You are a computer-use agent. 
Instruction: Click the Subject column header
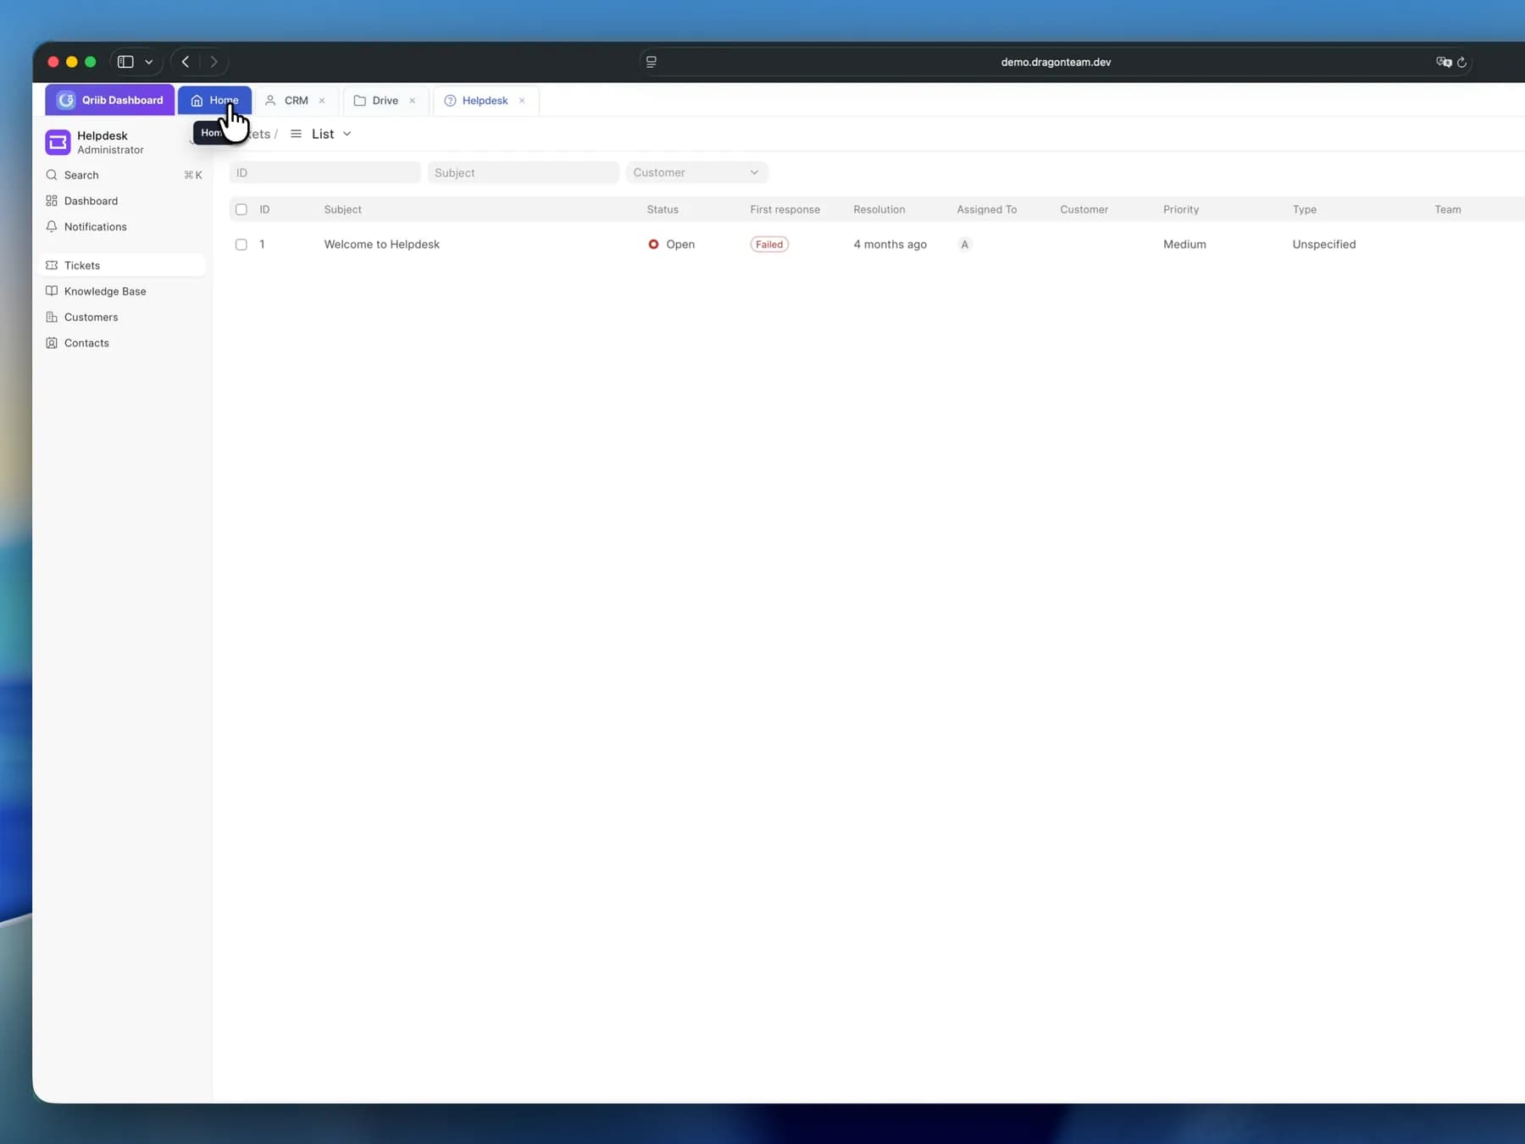342,209
